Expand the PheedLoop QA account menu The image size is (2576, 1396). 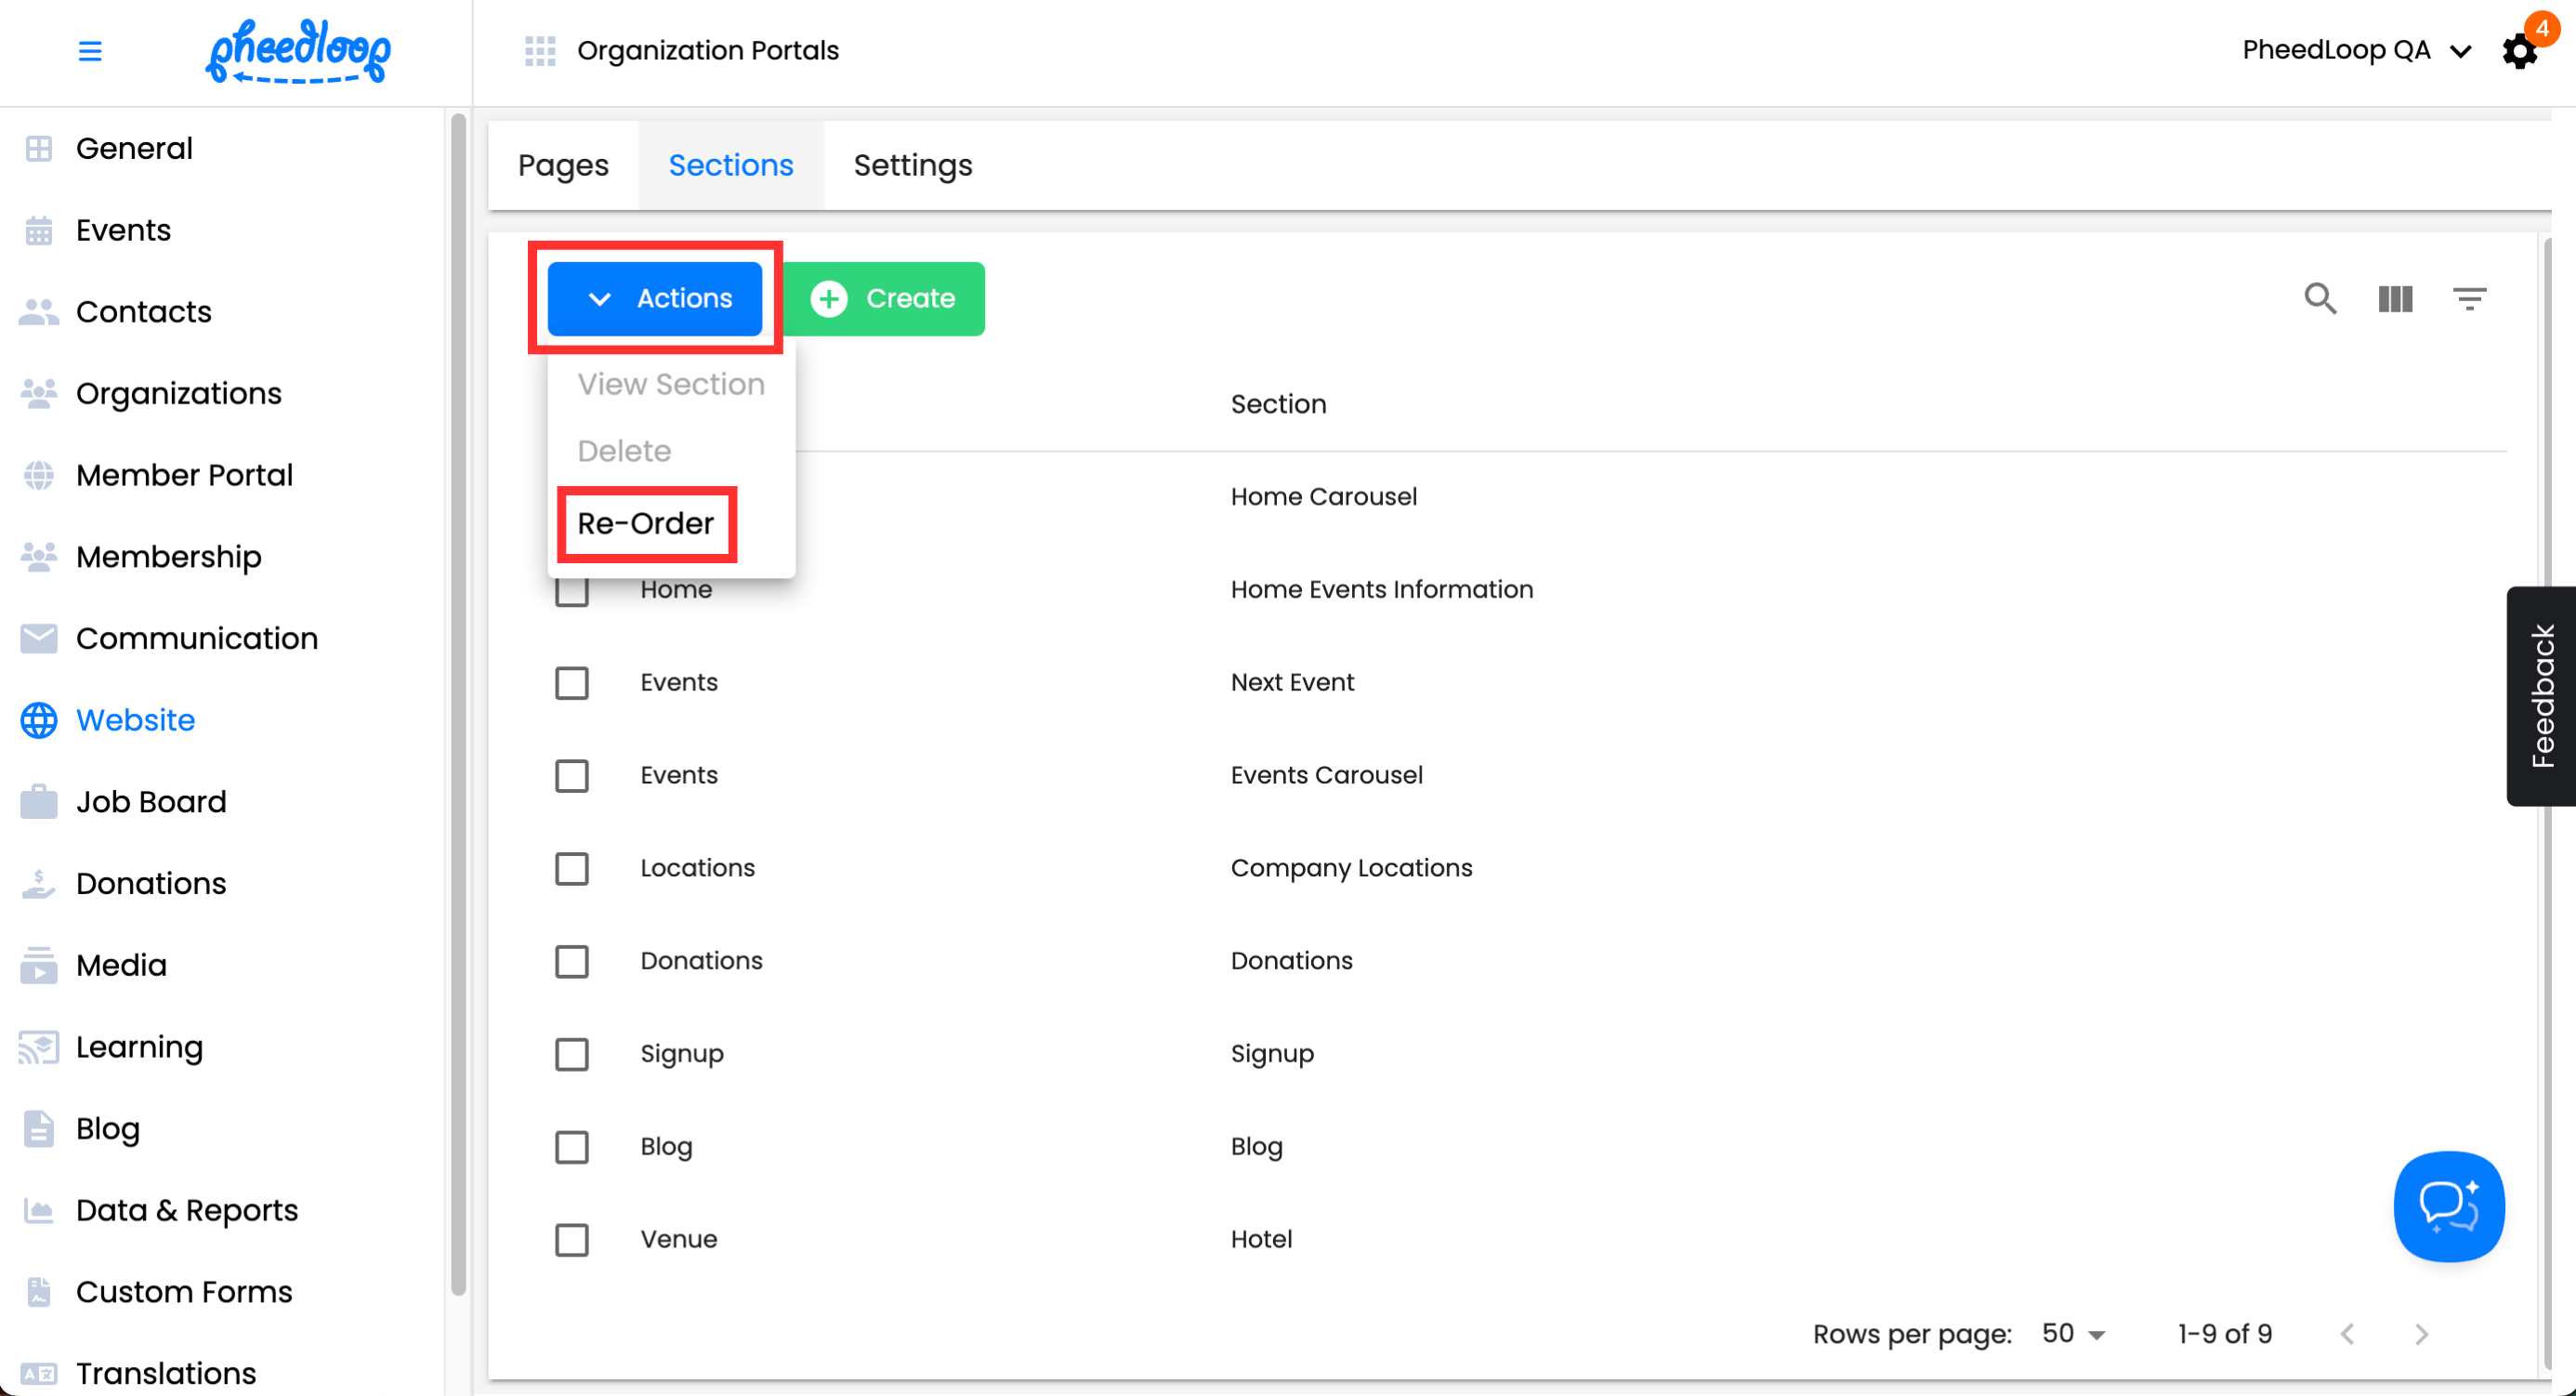click(2355, 51)
